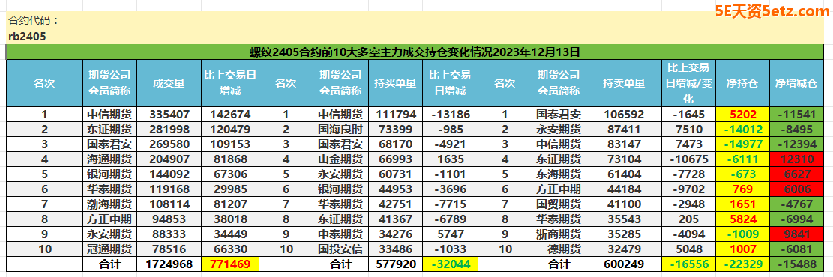Select the 净增减仓 column header

click(796, 83)
